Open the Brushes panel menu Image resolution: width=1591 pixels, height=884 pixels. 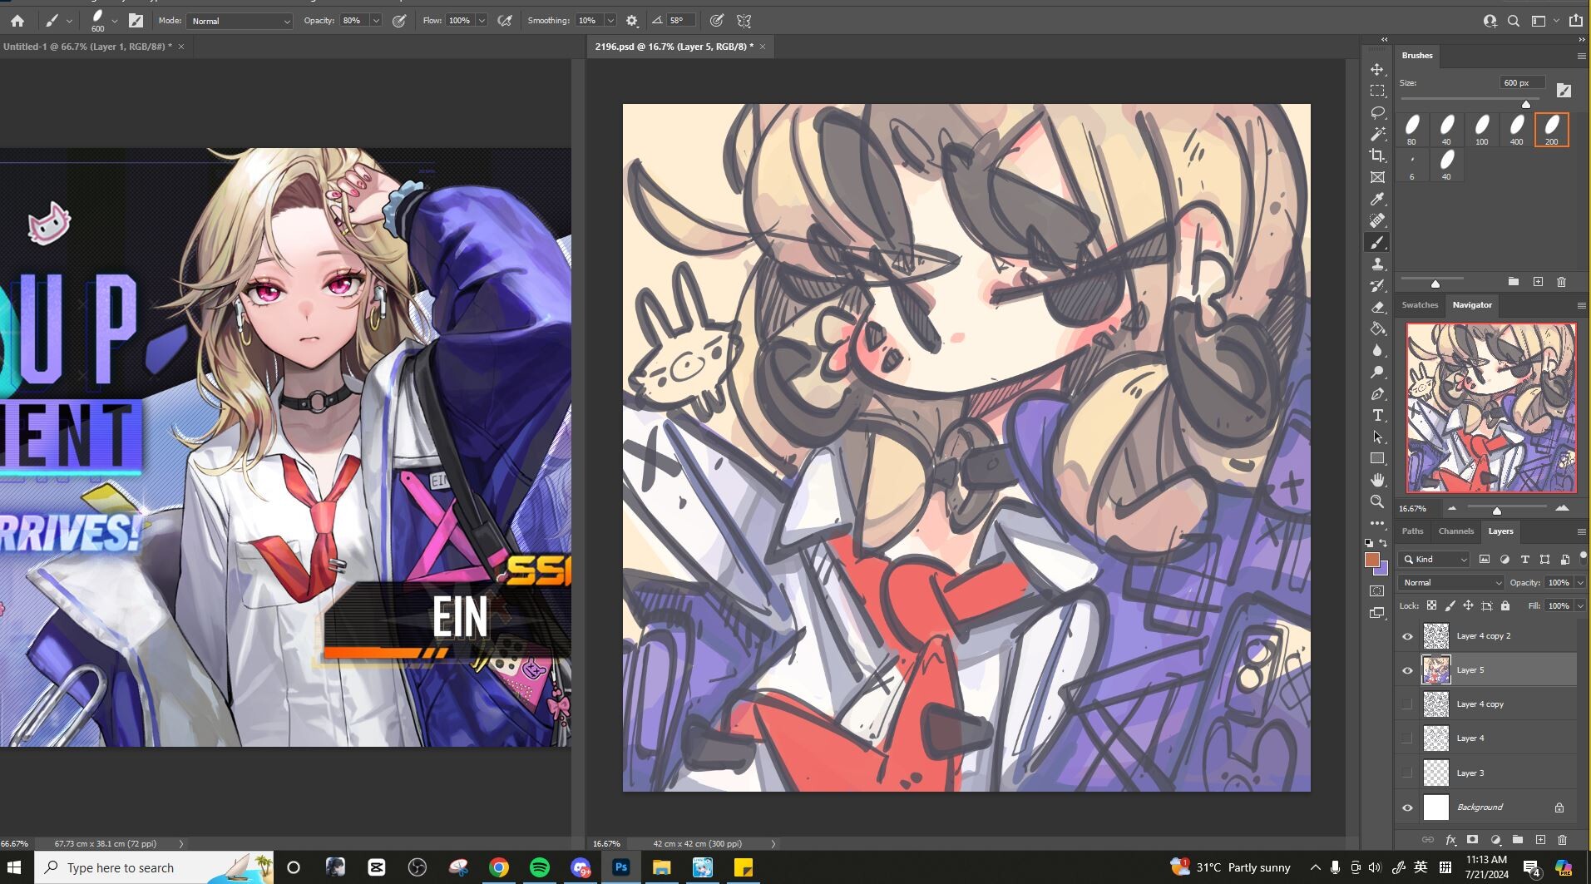click(1581, 56)
